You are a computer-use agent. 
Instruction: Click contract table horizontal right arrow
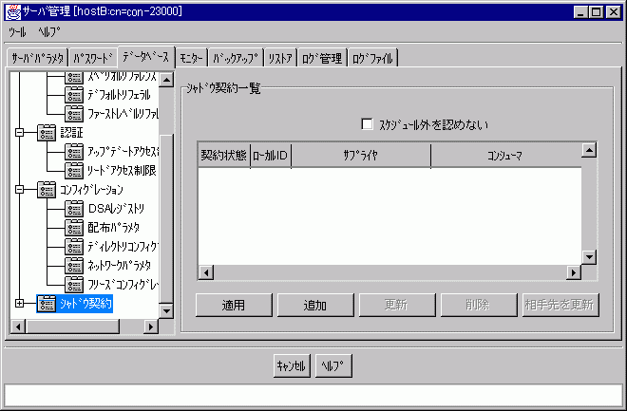[x=574, y=272]
